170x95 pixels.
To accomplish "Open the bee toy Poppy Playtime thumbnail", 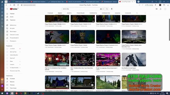I will pos(83,37).
